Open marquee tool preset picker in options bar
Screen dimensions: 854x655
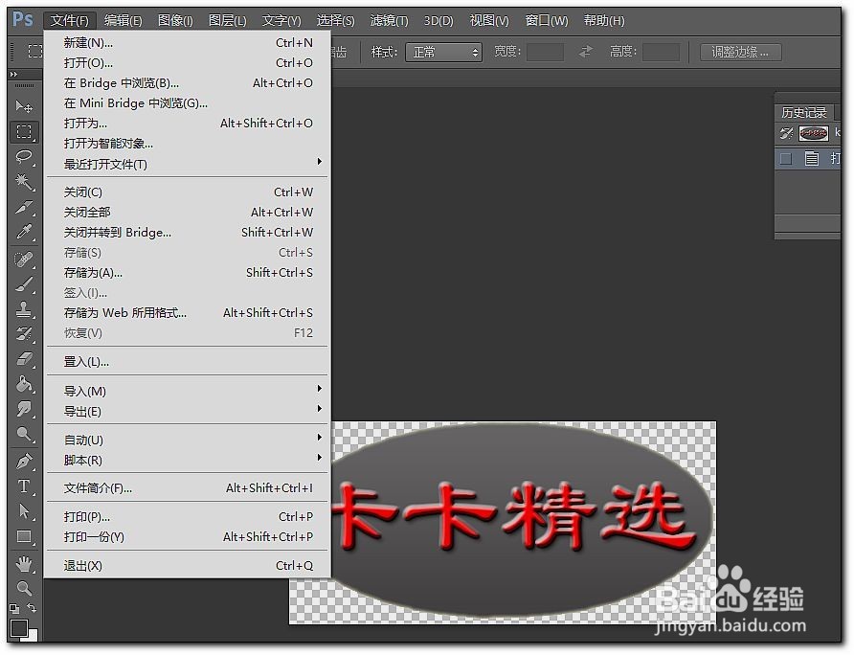[35, 51]
